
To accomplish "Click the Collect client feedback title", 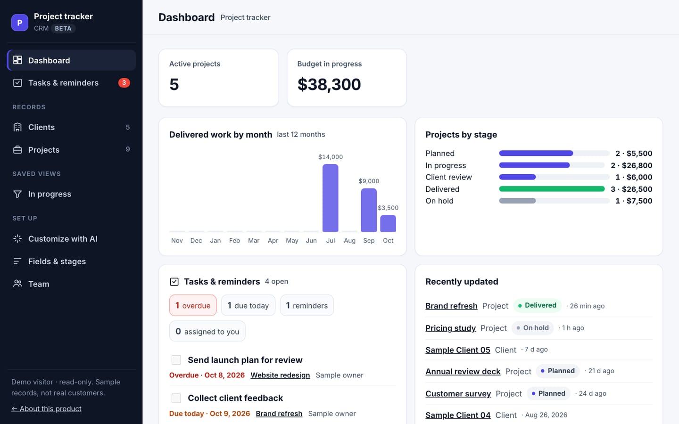I will pyautogui.click(x=235, y=398).
